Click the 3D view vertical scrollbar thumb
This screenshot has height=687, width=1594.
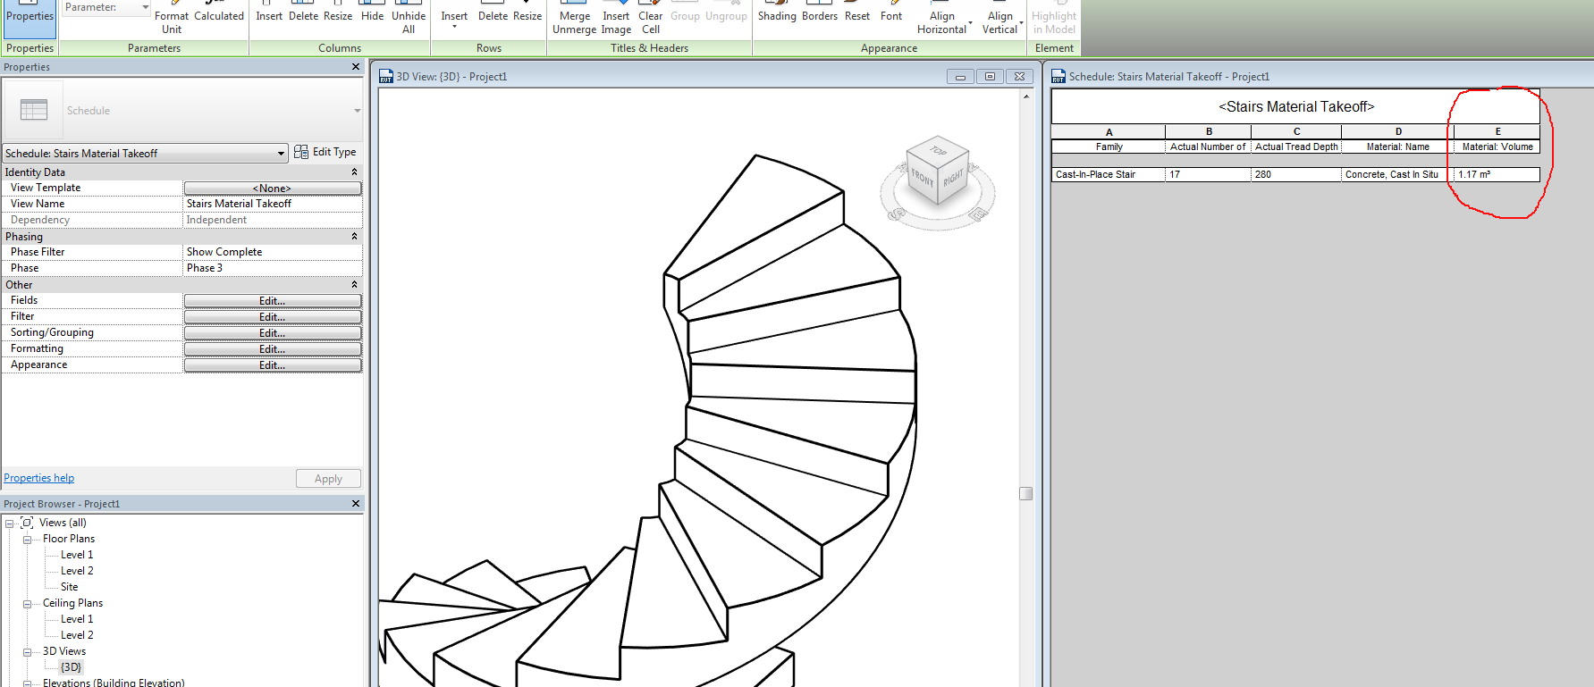[x=1026, y=493]
